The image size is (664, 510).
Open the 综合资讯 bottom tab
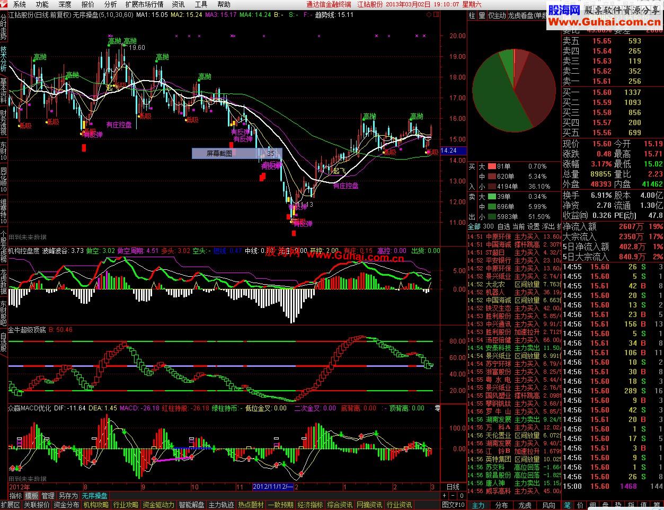[x=340, y=505]
